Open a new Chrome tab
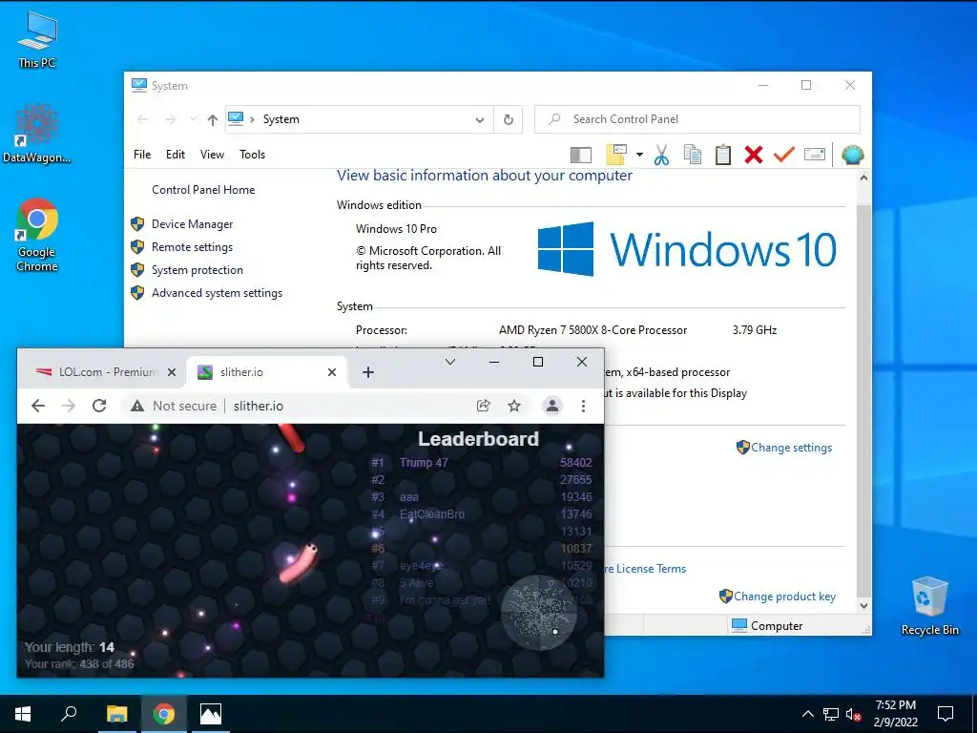This screenshot has width=977, height=733. pos(368,372)
